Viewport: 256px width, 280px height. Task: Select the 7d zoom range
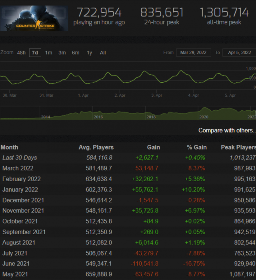pyautogui.click(x=35, y=53)
